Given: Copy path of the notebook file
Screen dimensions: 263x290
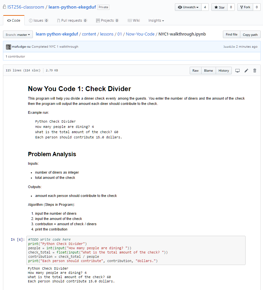Looking at the screenshot, I should coord(250,35).
